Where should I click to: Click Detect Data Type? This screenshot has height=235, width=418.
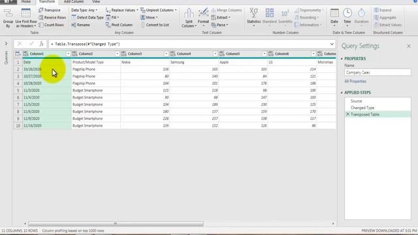(88, 18)
